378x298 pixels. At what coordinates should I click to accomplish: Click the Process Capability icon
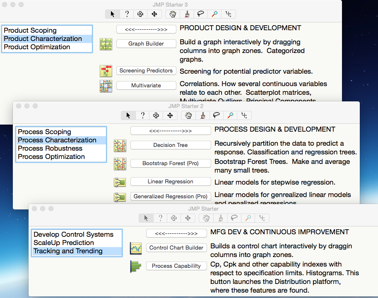coord(136,267)
